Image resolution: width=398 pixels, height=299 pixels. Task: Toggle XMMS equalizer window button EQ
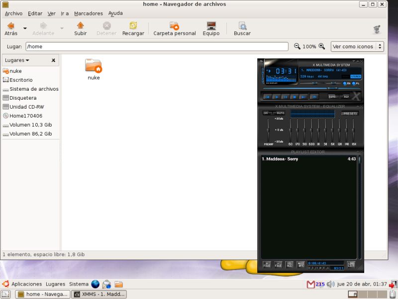[x=346, y=83]
